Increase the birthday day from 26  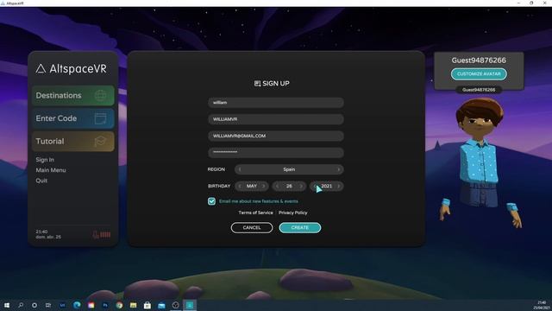click(x=301, y=187)
